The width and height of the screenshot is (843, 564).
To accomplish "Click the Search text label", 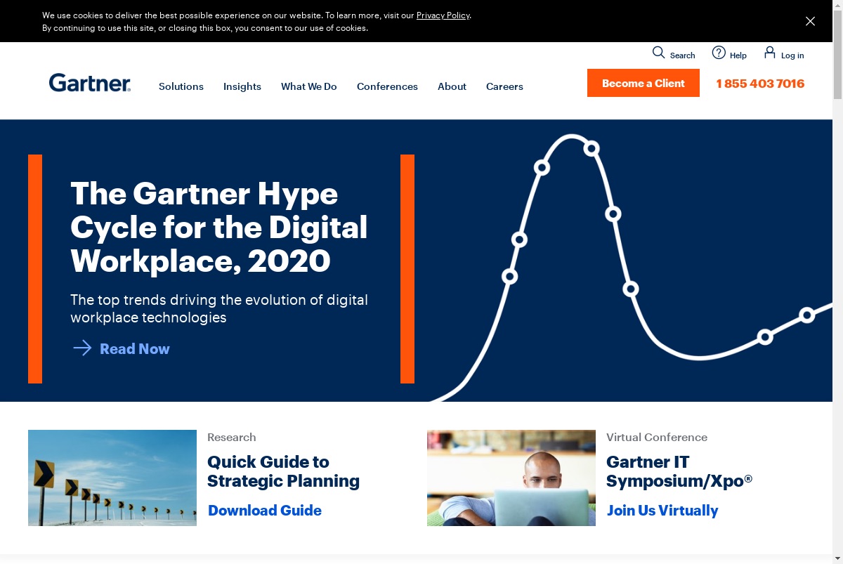I will coord(682,55).
